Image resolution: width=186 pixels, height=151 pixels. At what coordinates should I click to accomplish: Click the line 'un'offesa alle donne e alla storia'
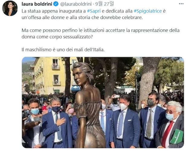82,18
